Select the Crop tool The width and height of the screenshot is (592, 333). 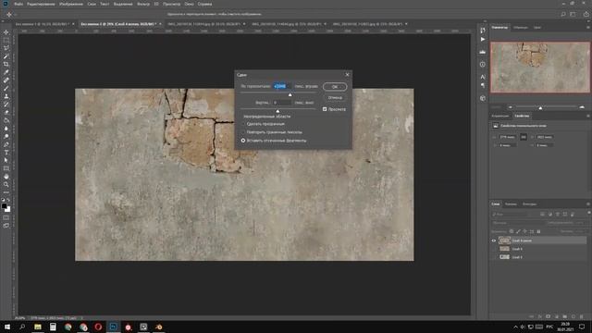[6, 64]
